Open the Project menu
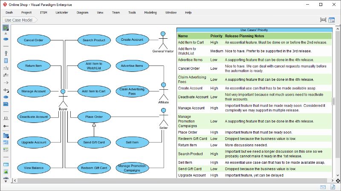The image size is (341, 191). click(x=26, y=13)
